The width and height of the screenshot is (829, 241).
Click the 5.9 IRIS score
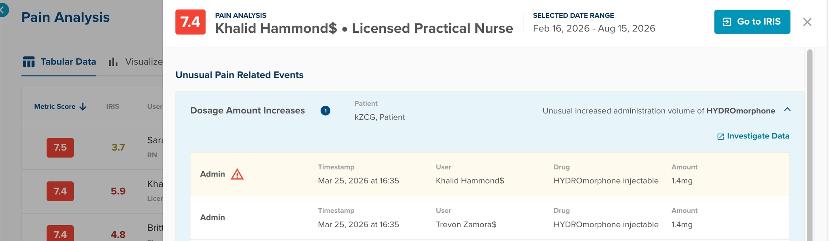pos(118,191)
